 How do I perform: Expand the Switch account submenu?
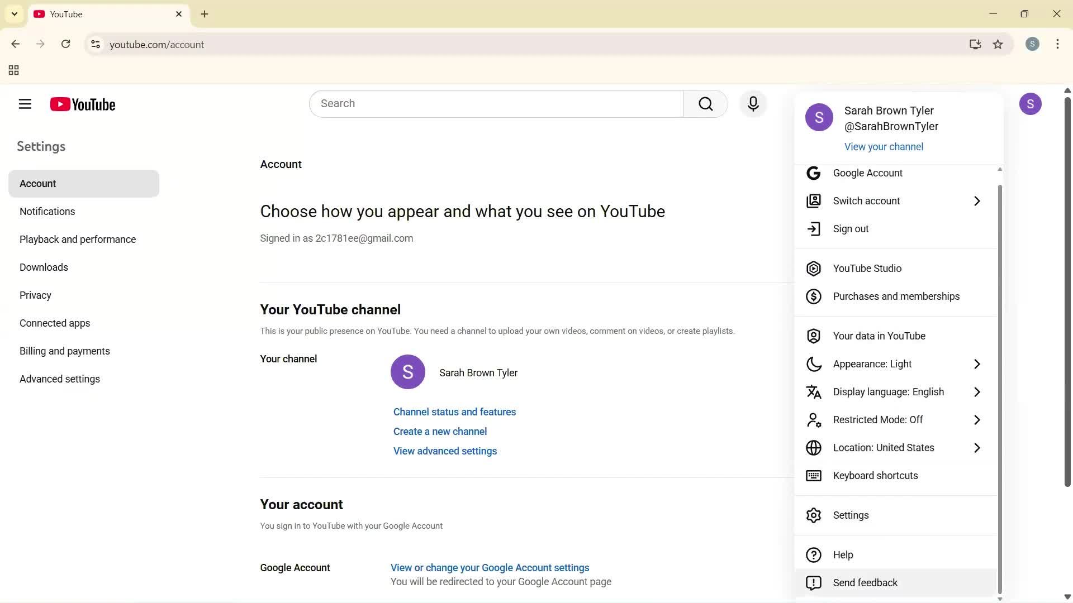(866, 200)
